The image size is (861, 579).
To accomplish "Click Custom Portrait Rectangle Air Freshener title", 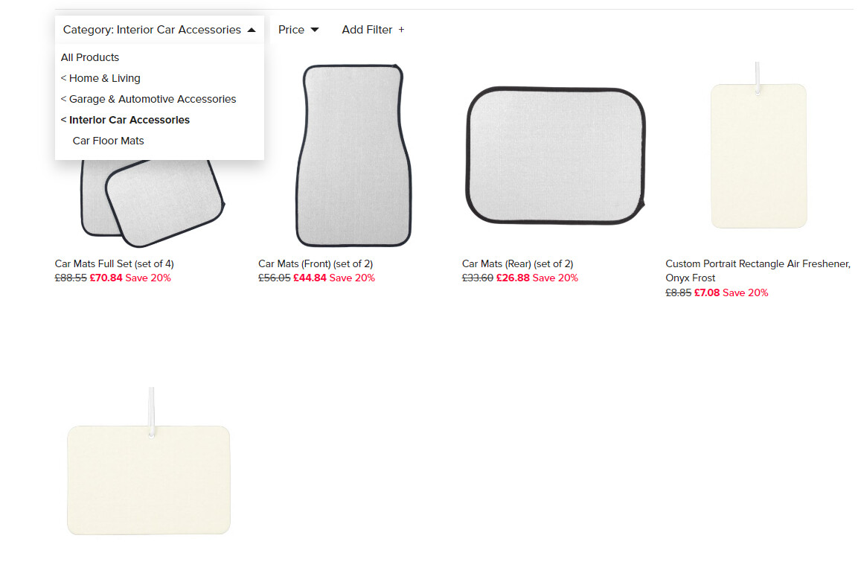I will [x=758, y=271].
